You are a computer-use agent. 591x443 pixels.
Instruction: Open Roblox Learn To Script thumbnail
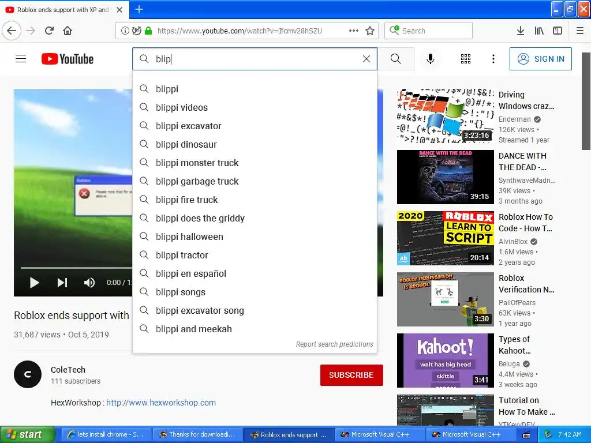tap(445, 238)
